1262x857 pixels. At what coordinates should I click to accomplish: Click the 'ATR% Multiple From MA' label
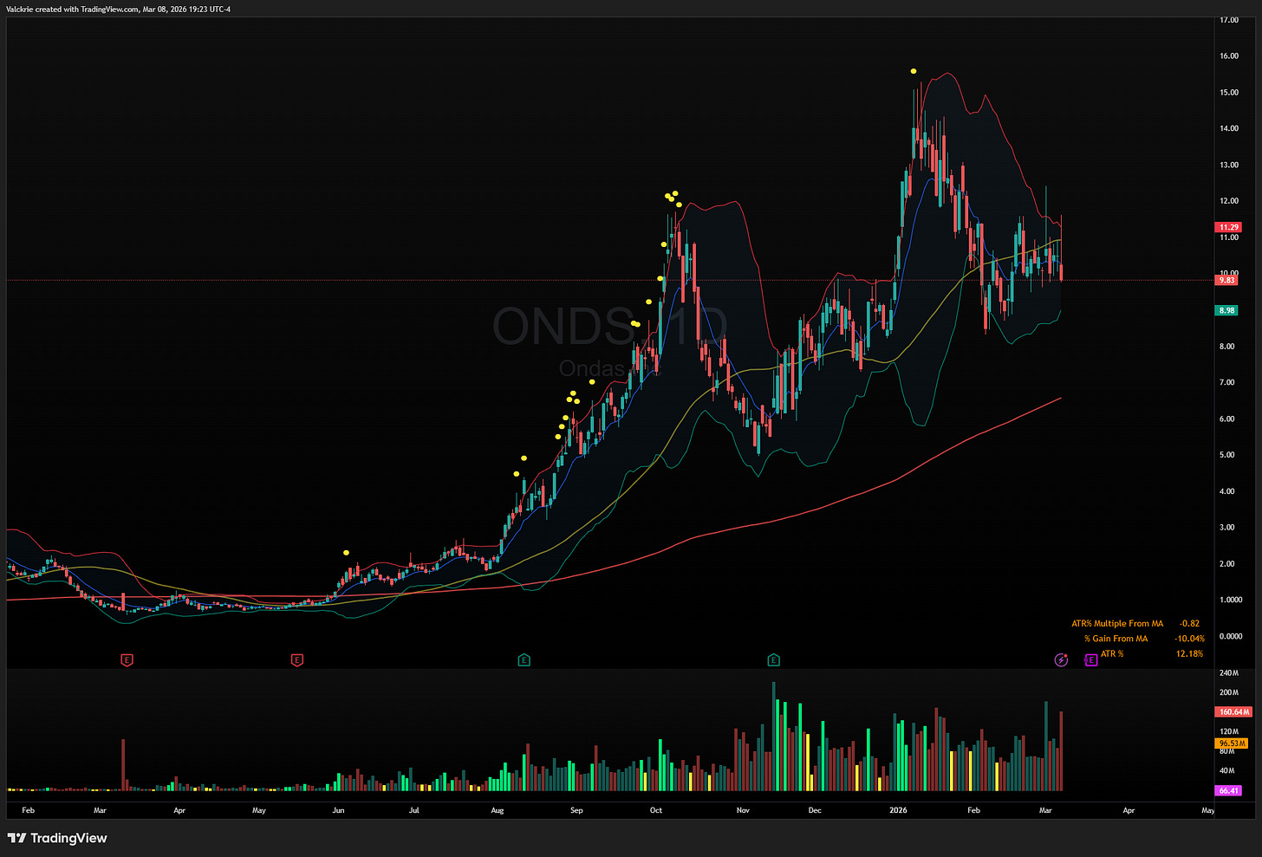pyautogui.click(x=1117, y=624)
